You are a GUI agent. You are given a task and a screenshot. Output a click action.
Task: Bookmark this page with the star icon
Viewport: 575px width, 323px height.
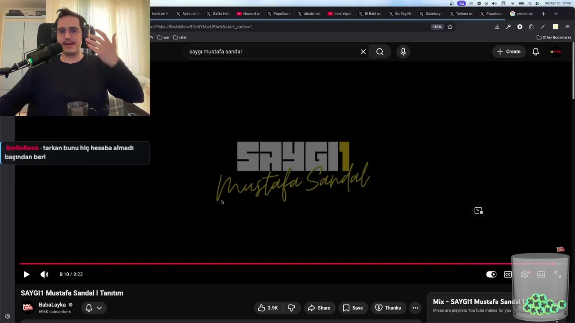[x=450, y=27]
